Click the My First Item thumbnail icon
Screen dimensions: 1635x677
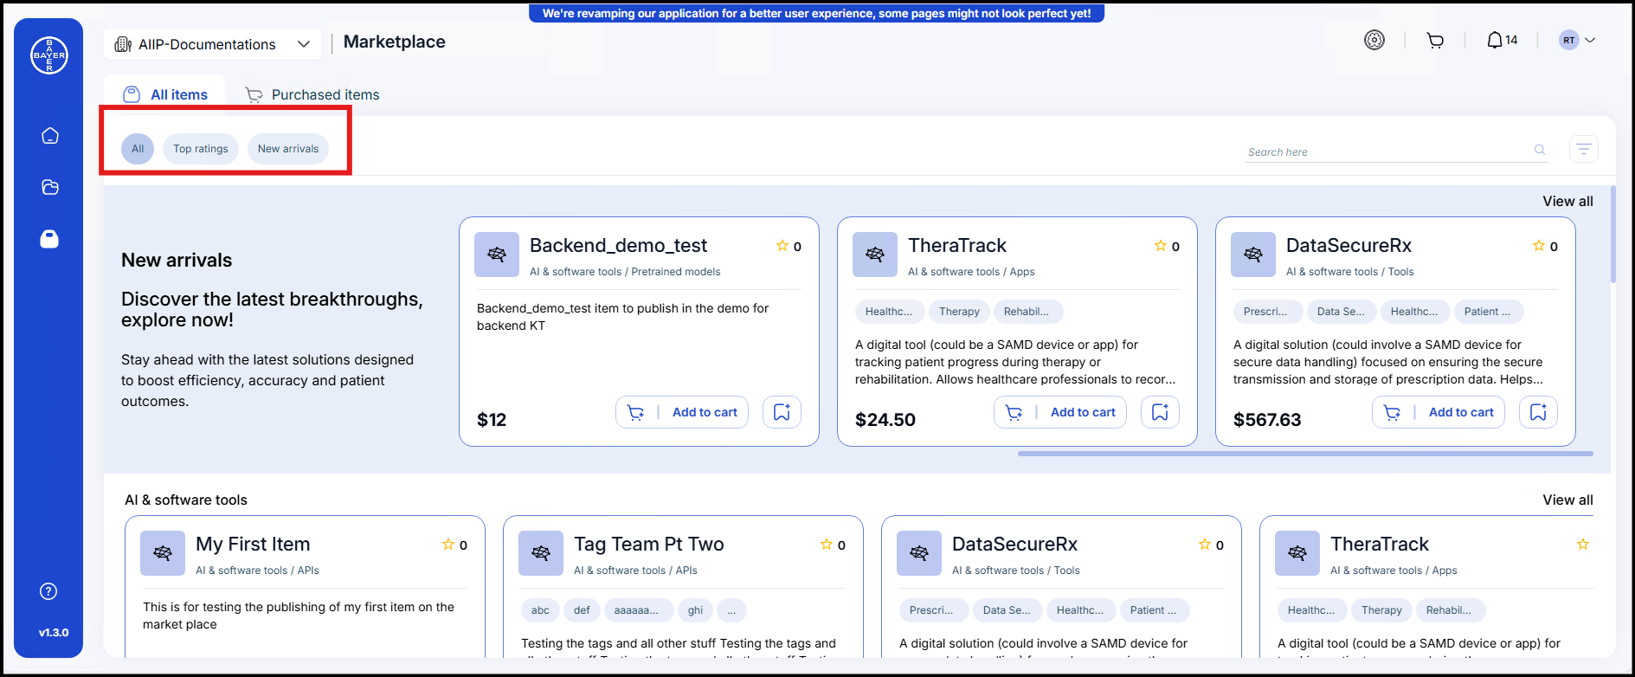pyautogui.click(x=163, y=553)
